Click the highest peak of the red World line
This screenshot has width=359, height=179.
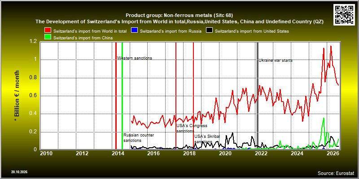(x=331, y=47)
